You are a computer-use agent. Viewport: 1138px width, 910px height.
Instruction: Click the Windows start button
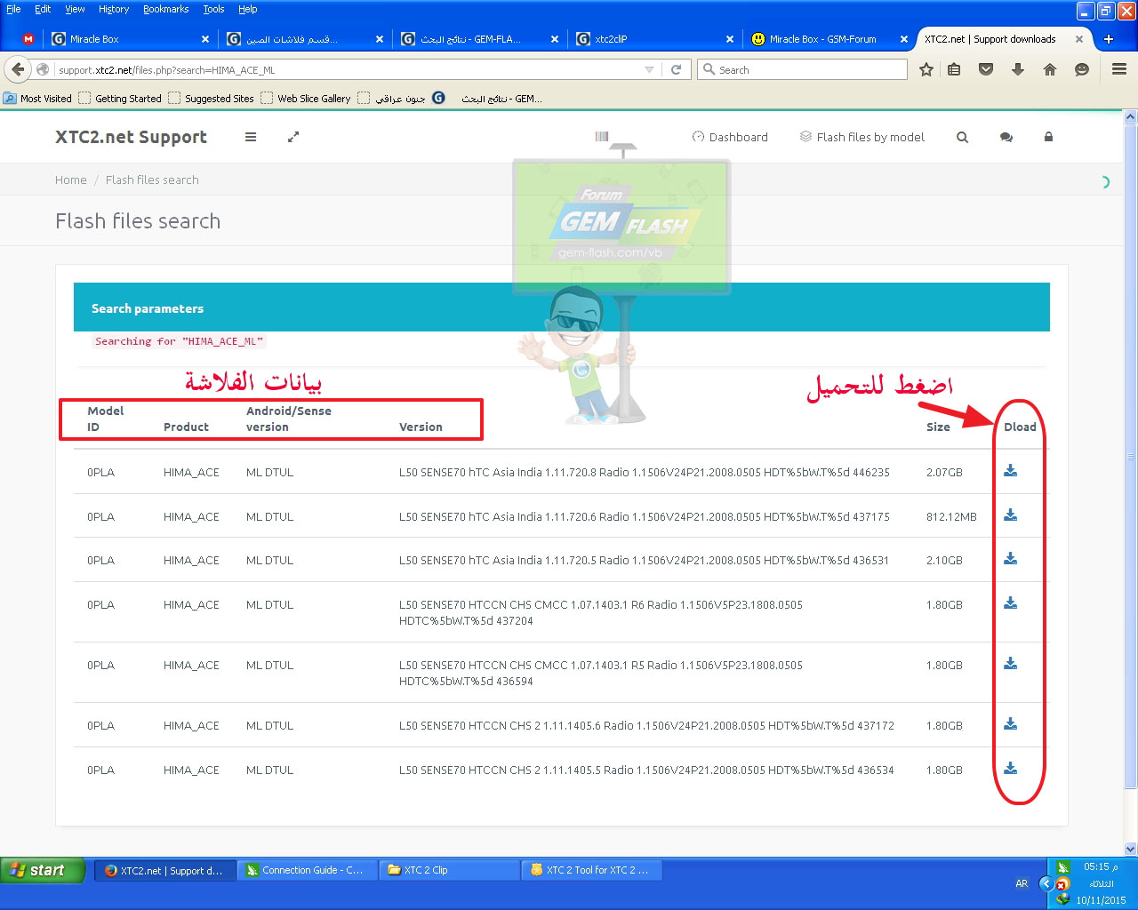(x=43, y=870)
